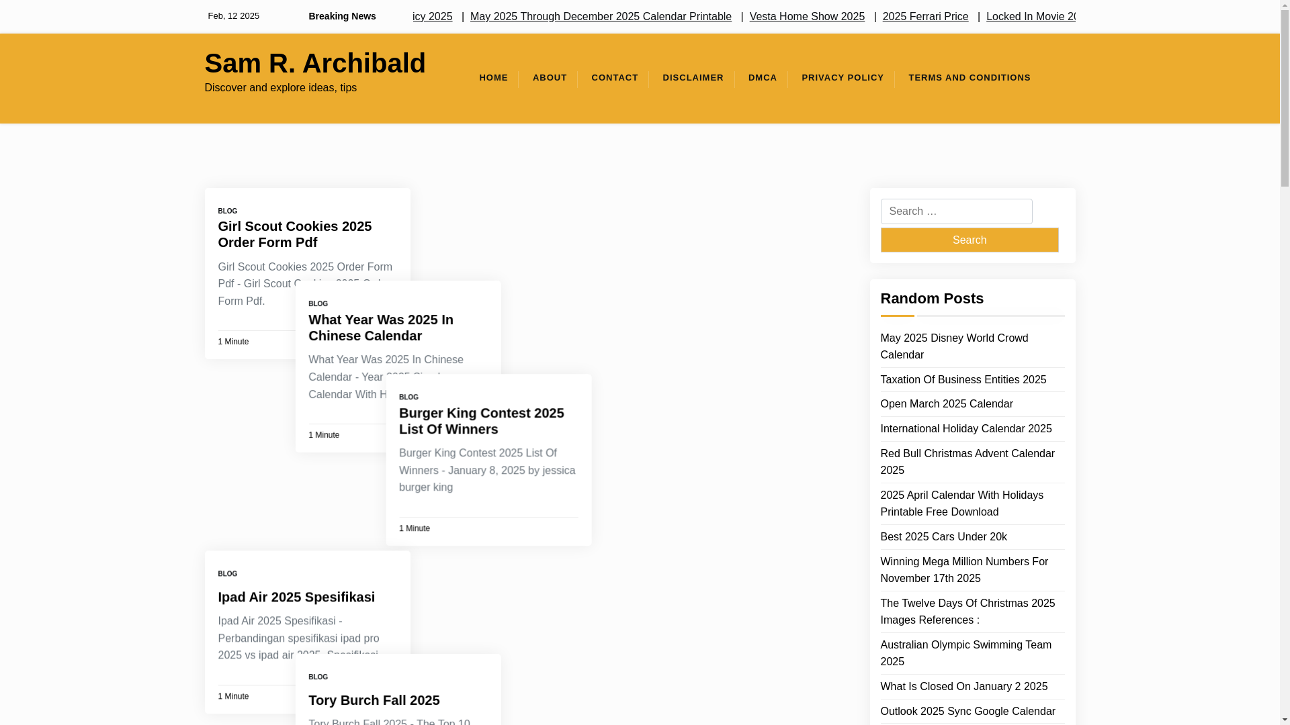Open 2025 April Calendar With Holidays Printable link
The width and height of the screenshot is (1290, 725).
[x=961, y=503]
